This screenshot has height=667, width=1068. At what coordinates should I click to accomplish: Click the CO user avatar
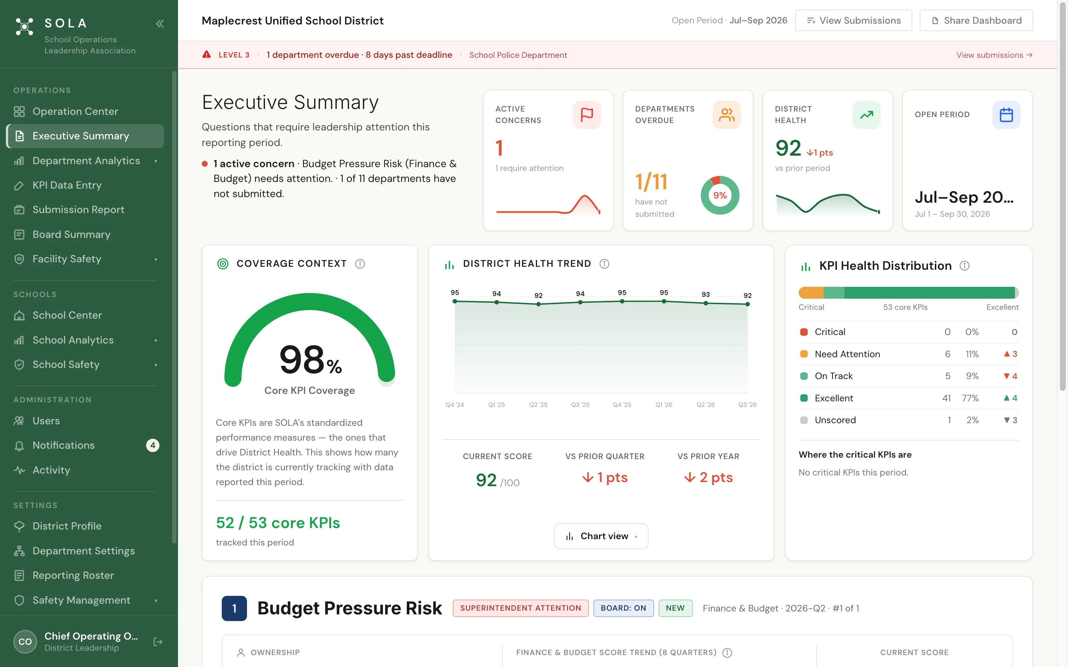(25, 641)
